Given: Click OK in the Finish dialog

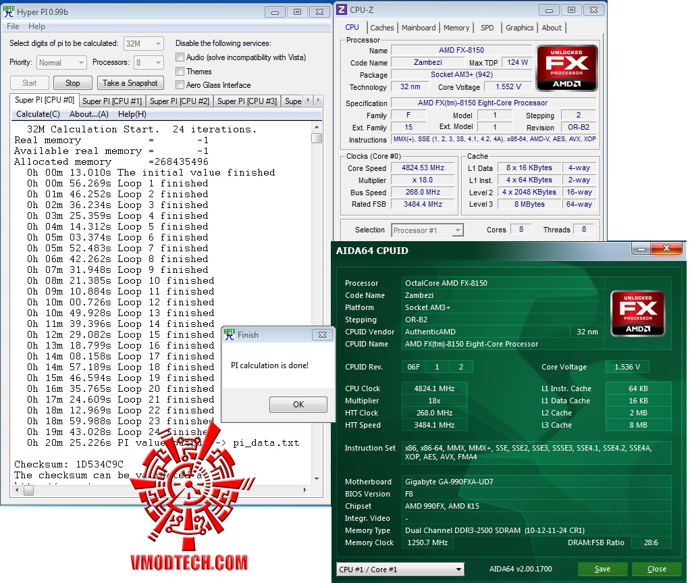Looking at the screenshot, I should click(298, 404).
